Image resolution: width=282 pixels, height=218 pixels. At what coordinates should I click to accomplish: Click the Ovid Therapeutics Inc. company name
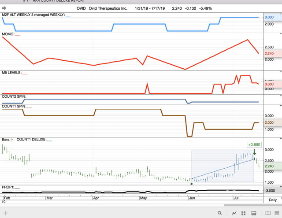tap(108, 8)
